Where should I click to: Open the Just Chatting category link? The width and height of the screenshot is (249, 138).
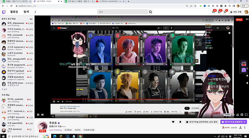[55, 130]
